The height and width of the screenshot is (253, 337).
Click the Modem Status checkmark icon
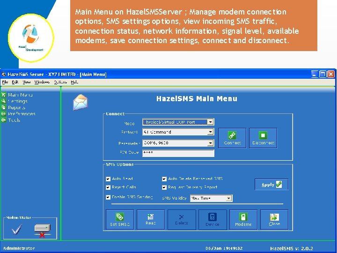coord(17,229)
